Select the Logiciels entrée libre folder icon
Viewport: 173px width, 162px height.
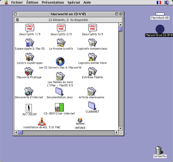tap(92, 57)
